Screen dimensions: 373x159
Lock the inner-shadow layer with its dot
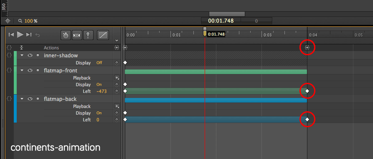(38, 55)
